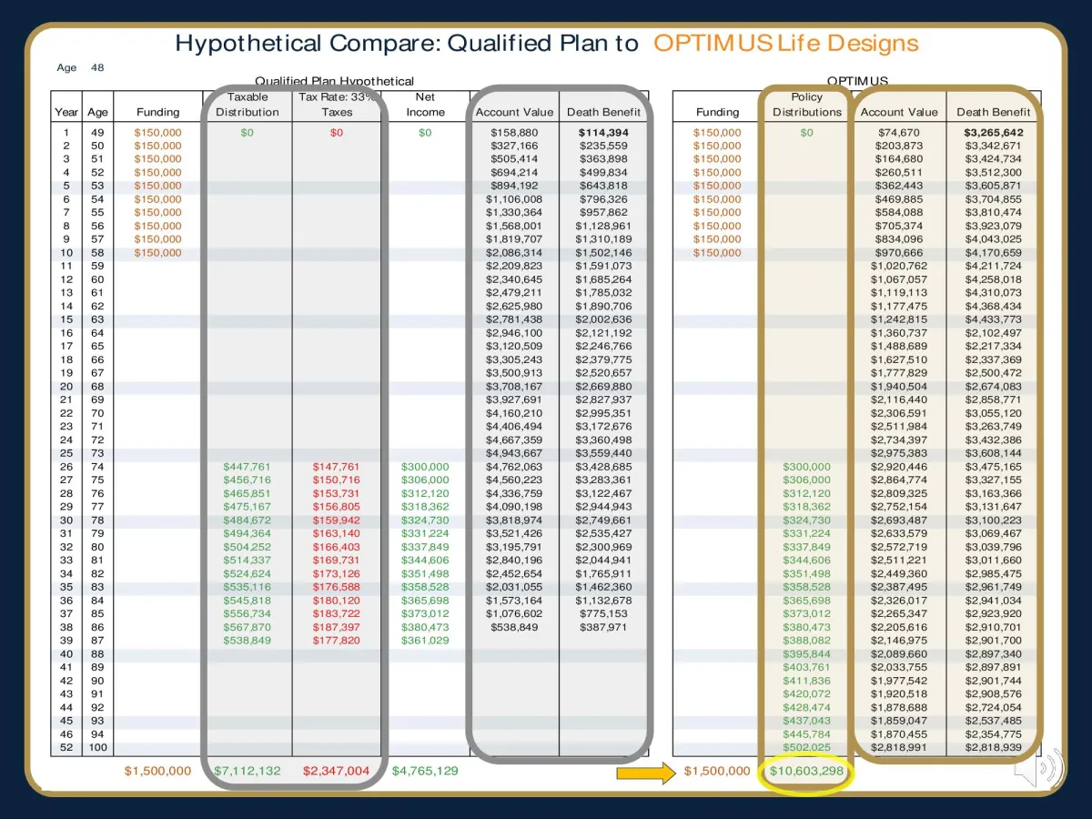Click the 'Policy Distributions' column header
The width and height of the screenshot is (1092, 819).
807,105
